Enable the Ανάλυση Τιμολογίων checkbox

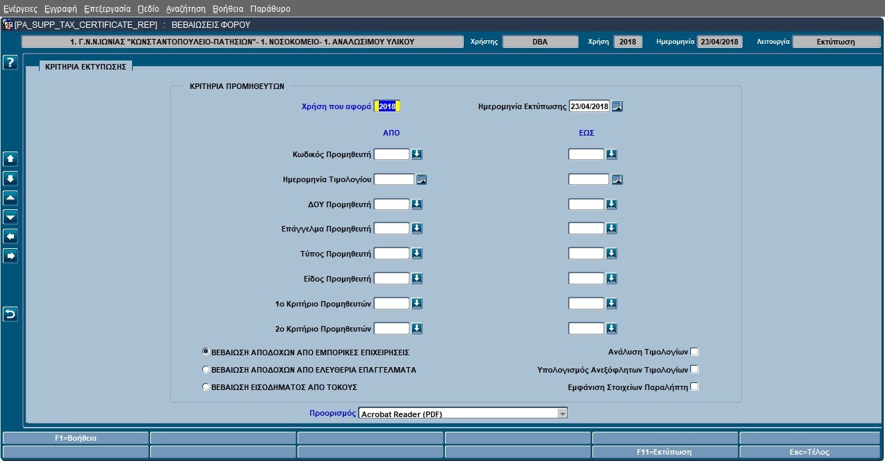694,352
